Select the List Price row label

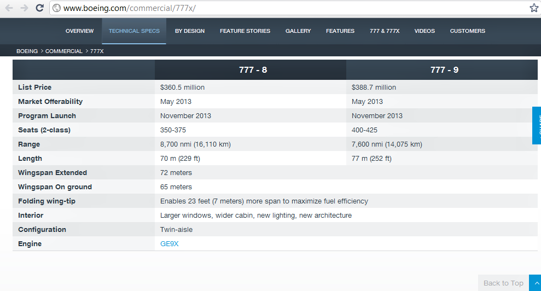click(x=35, y=88)
